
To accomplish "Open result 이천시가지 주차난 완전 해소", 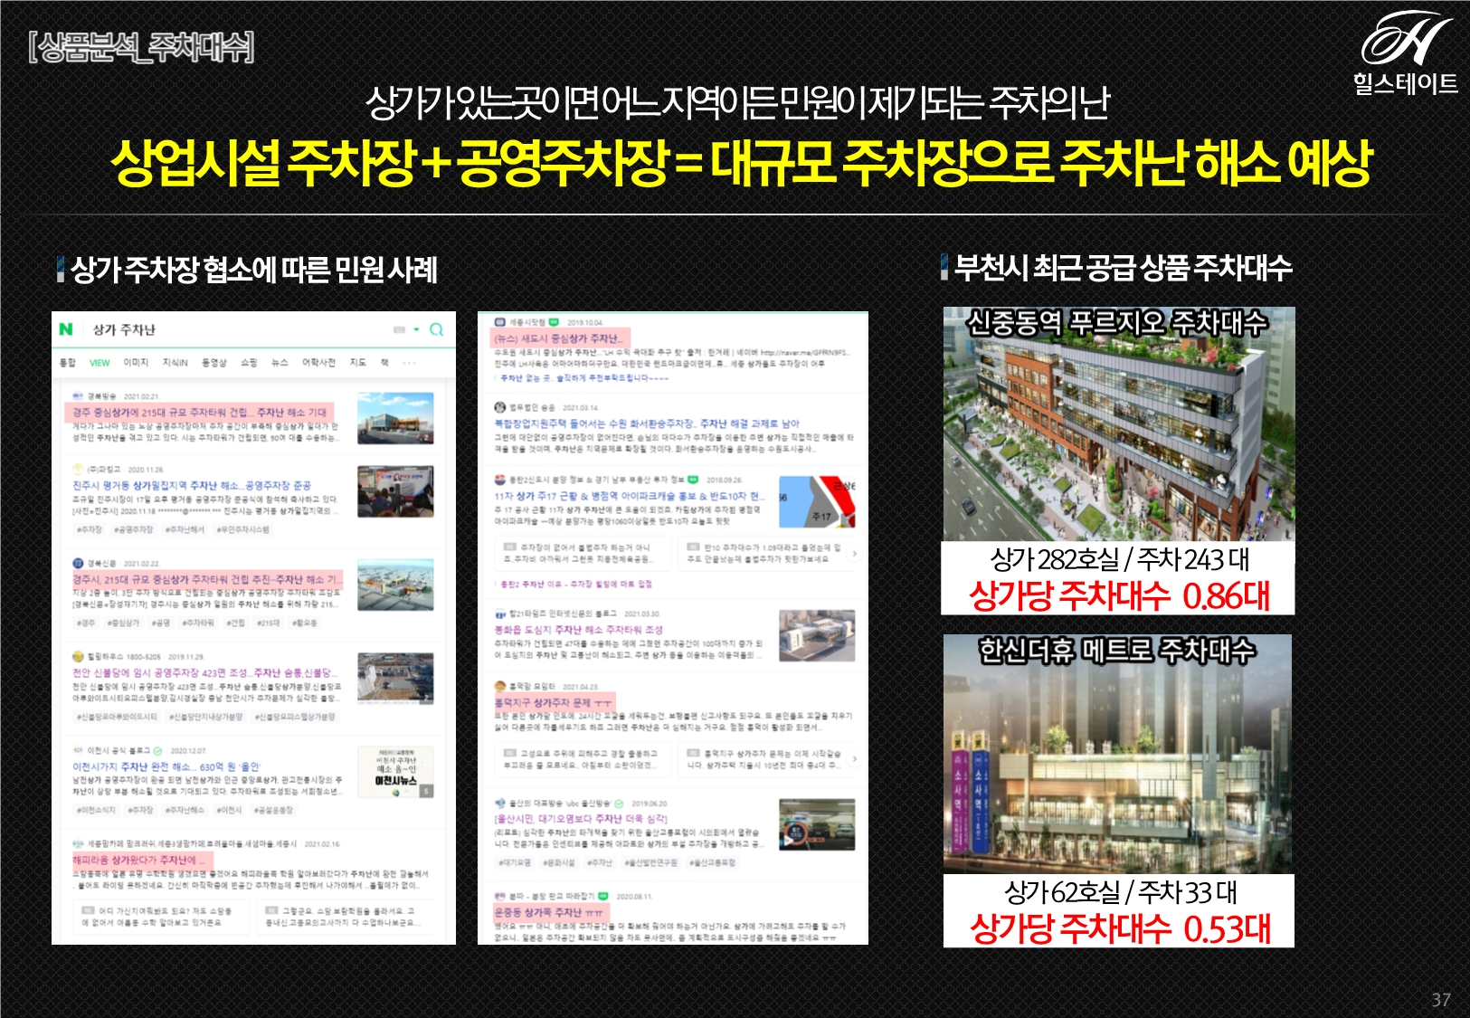I will 166,767.
